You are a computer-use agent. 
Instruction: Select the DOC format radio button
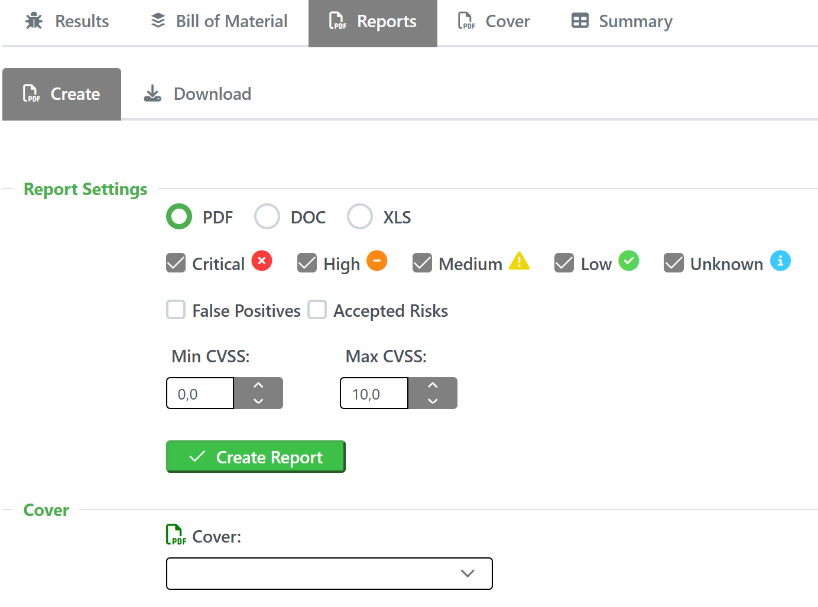[x=267, y=216]
